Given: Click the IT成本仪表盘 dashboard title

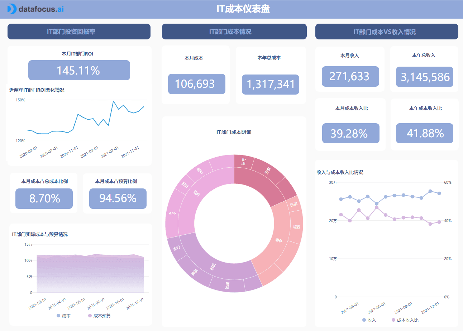Looking at the screenshot, I should [x=243, y=9].
